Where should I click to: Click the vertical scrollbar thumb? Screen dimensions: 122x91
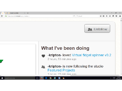click(121, 20)
